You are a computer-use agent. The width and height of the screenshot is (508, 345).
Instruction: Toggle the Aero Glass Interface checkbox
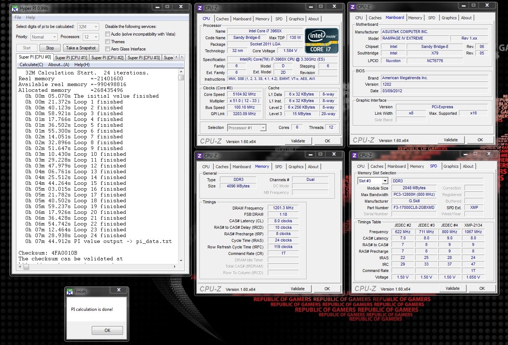pyautogui.click(x=107, y=49)
